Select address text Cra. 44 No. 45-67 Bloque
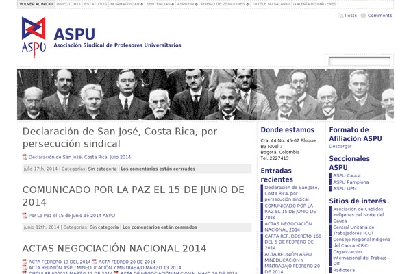Image resolution: width=411 pixels, height=274 pixels. click(288, 141)
